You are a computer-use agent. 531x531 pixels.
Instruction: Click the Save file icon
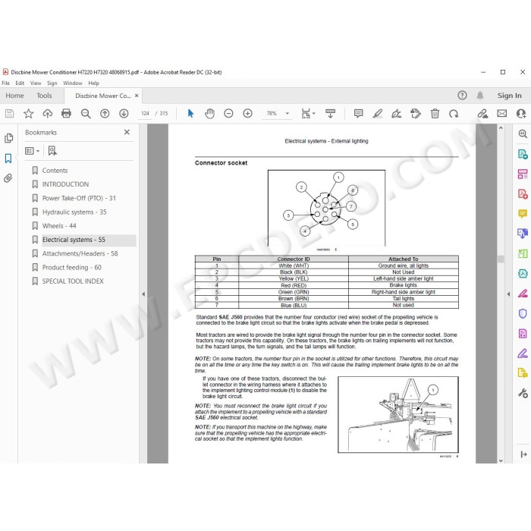tap(9, 114)
